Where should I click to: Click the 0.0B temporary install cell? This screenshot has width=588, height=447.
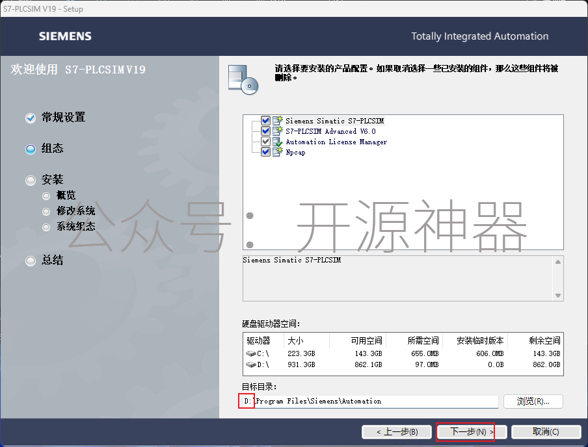496,364
